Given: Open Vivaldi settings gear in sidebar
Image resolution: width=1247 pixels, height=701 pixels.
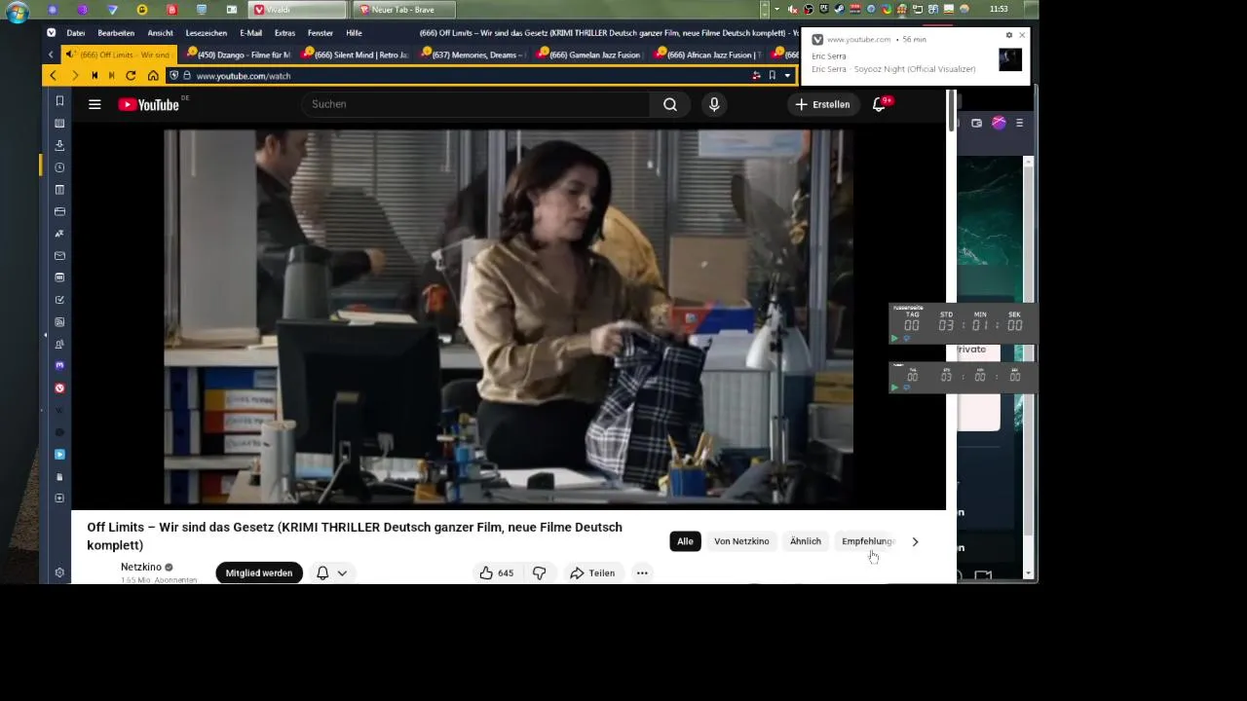Looking at the screenshot, I should [59, 573].
